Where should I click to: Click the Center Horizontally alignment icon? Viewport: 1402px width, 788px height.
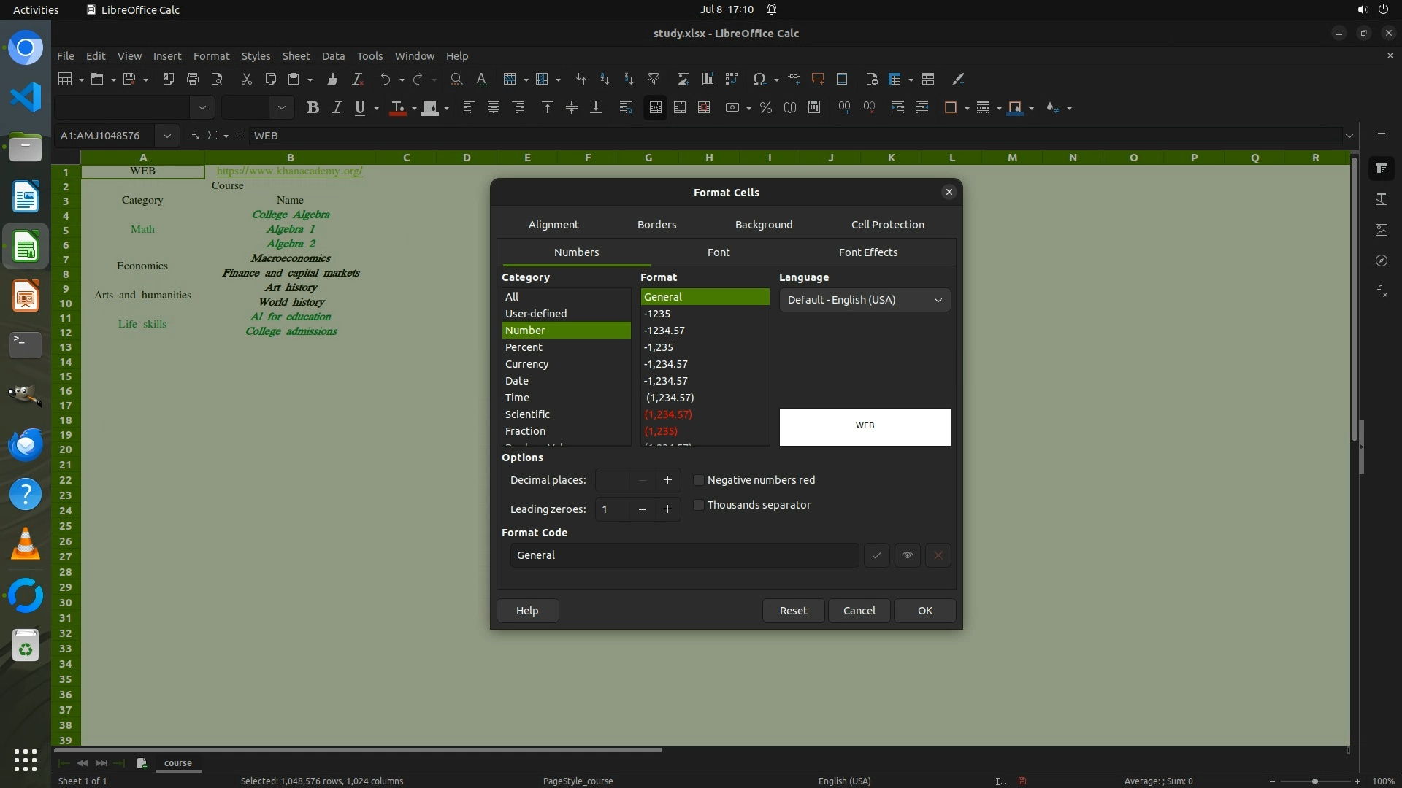[x=494, y=108]
